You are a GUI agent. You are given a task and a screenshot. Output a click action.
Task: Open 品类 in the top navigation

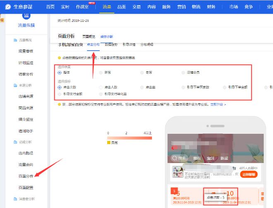coord(122,7)
